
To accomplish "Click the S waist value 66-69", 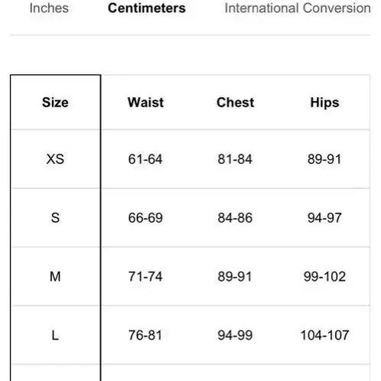I will pos(145,218).
